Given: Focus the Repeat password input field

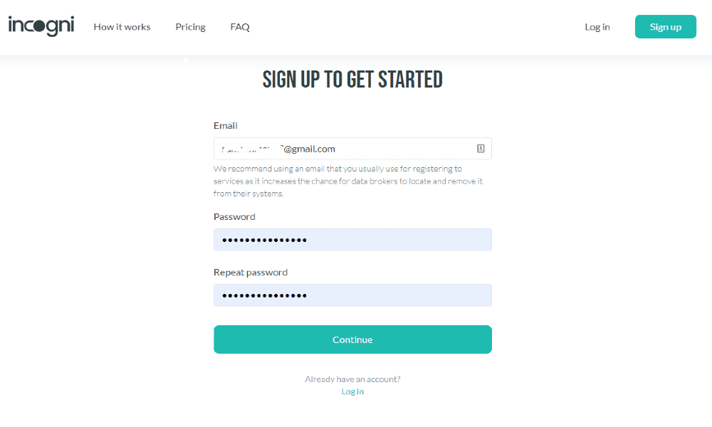Looking at the screenshot, I should click(x=352, y=295).
